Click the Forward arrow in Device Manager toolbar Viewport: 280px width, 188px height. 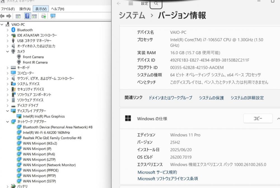(8, 16)
